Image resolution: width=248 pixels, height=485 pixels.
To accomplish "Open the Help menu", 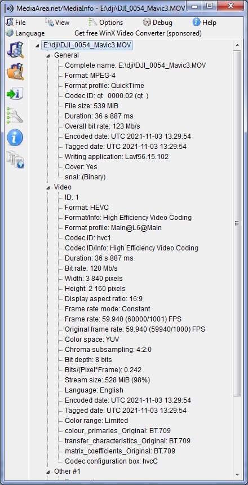I will [205, 23].
